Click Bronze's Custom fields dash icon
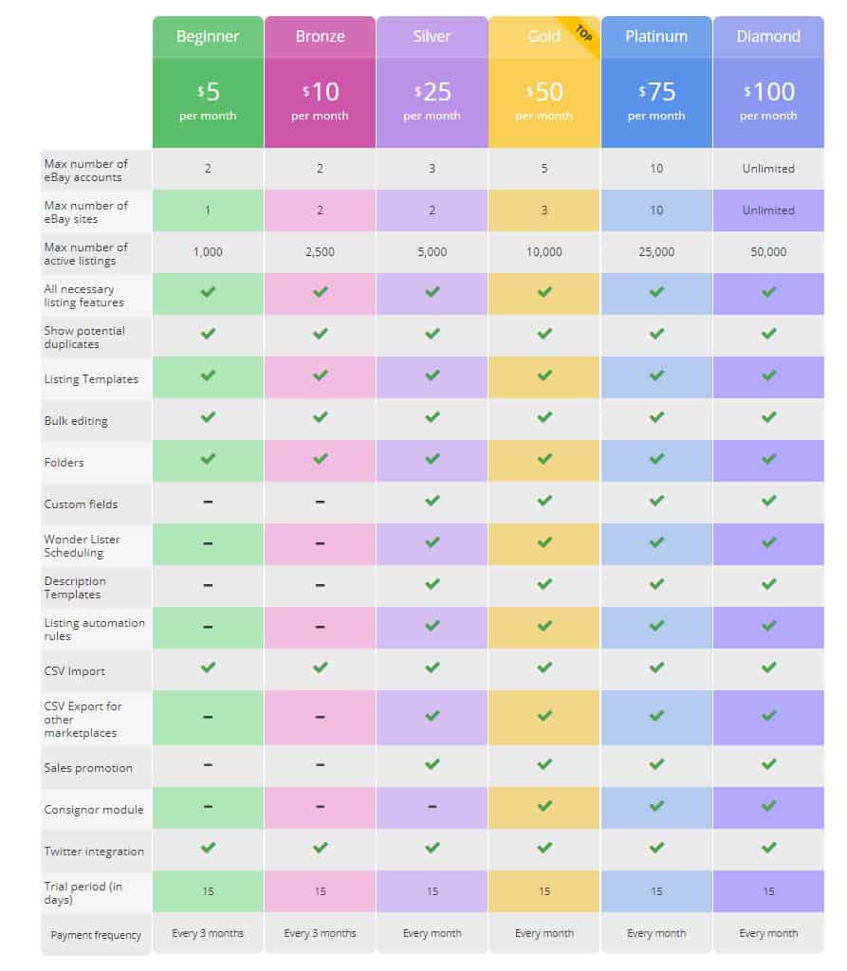Image resolution: width=847 pixels, height=971 pixels. [321, 502]
